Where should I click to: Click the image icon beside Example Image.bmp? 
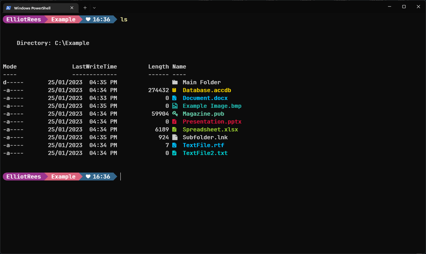pos(175,106)
